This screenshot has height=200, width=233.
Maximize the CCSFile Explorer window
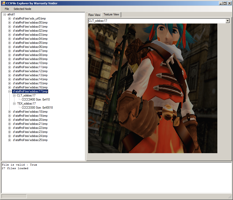point(225,3)
